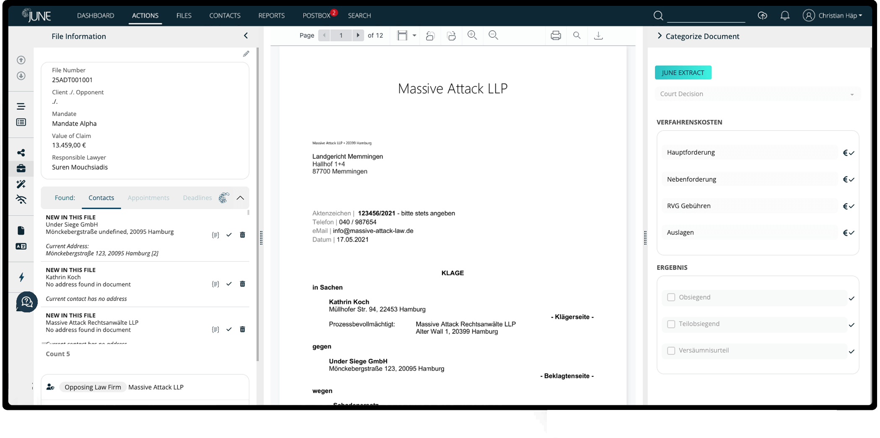
Task: Enable the Versäumnisurteil checkbox
Action: pos(671,350)
